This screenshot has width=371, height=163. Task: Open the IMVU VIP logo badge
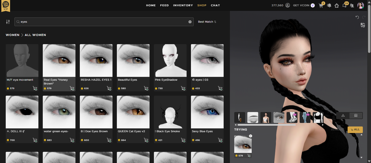tap(6, 6)
